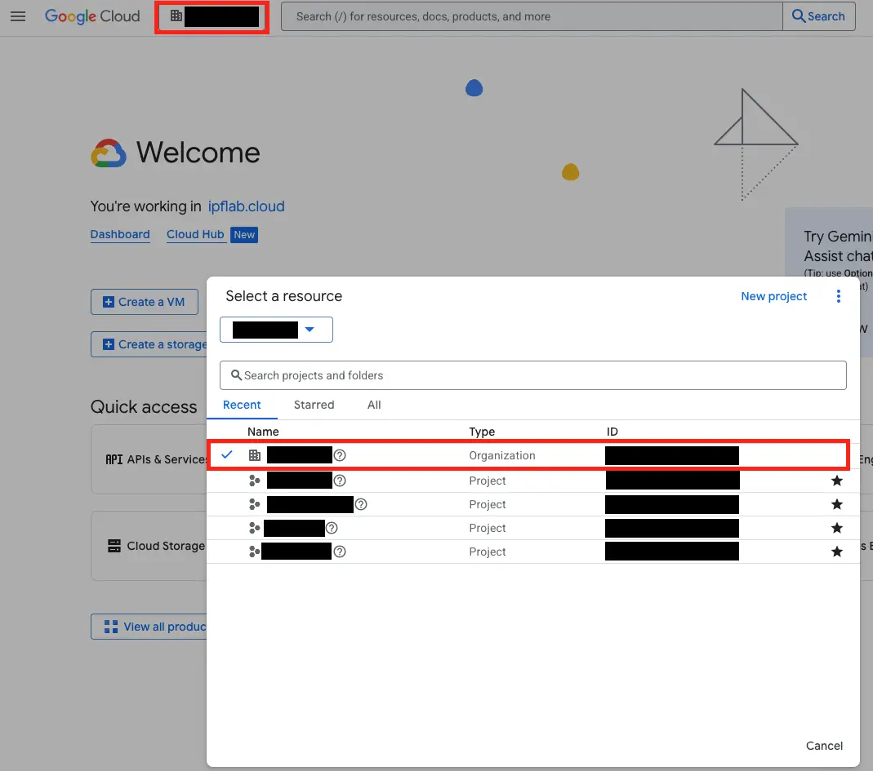Toggle the star on the second Project
This screenshot has width=873, height=771.
[x=836, y=504]
